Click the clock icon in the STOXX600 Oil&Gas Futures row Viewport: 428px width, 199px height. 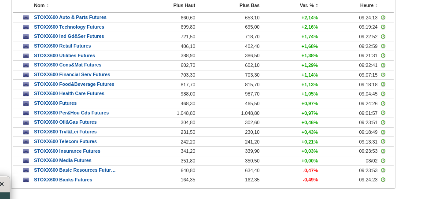pyautogui.click(x=383, y=123)
